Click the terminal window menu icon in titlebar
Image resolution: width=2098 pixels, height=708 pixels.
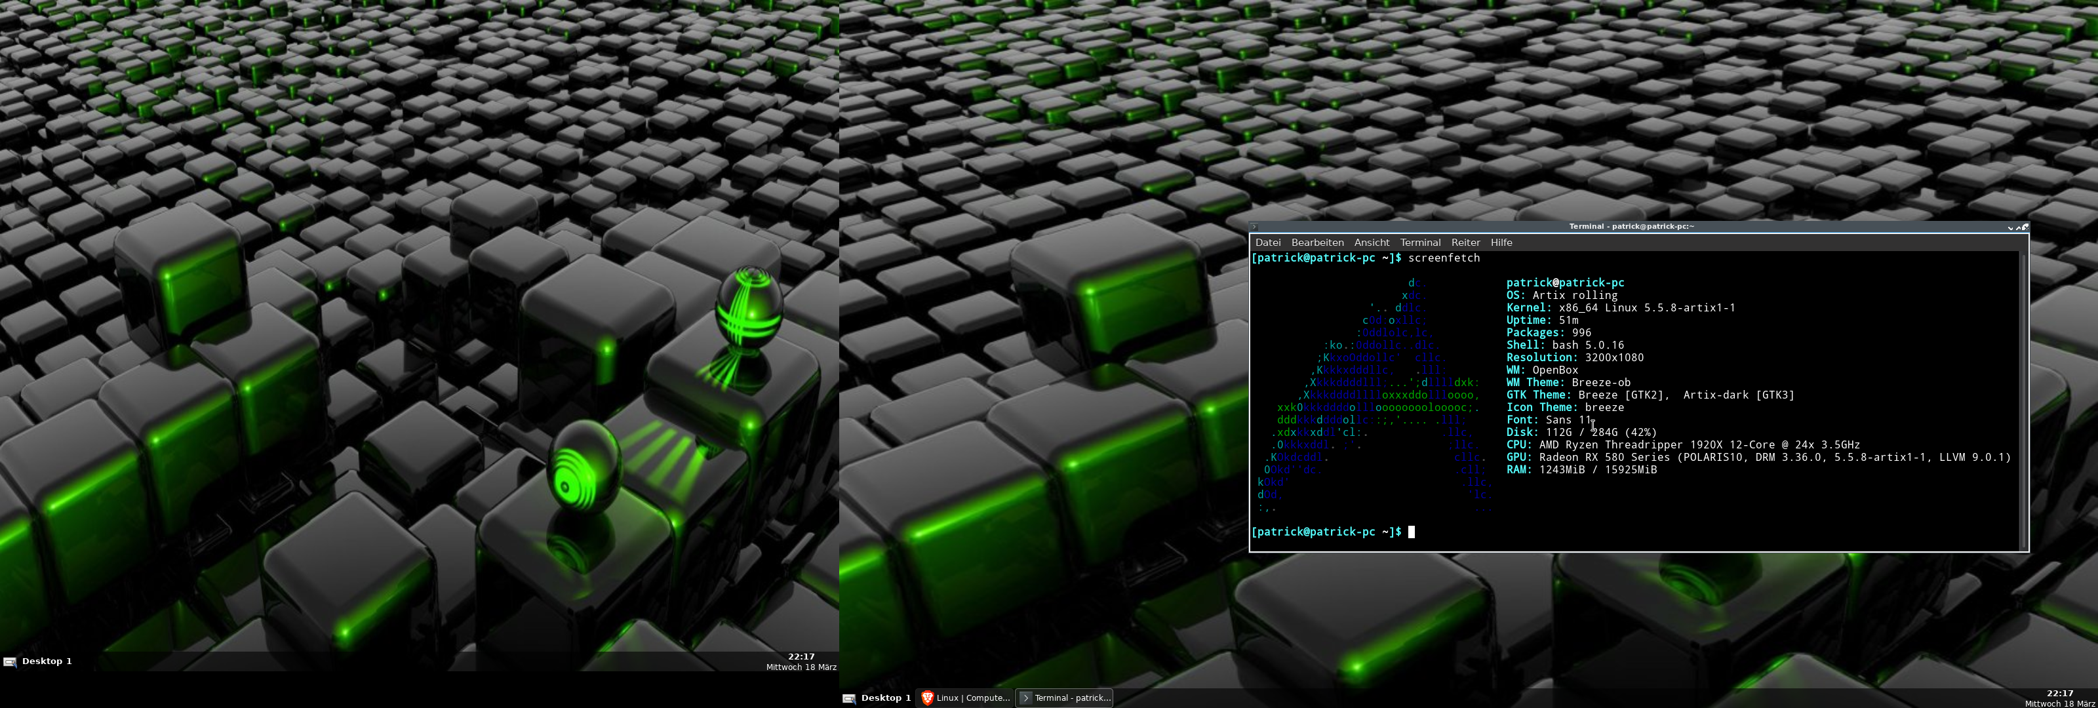(1255, 227)
